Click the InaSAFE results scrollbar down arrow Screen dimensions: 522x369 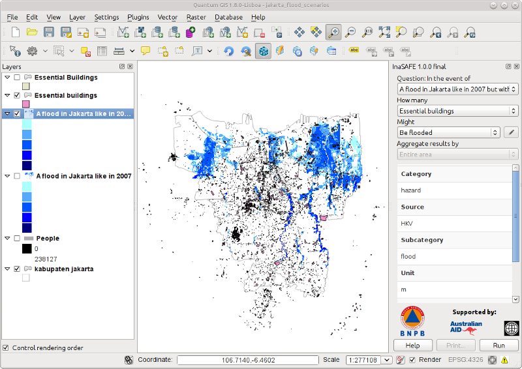click(515, 299)
